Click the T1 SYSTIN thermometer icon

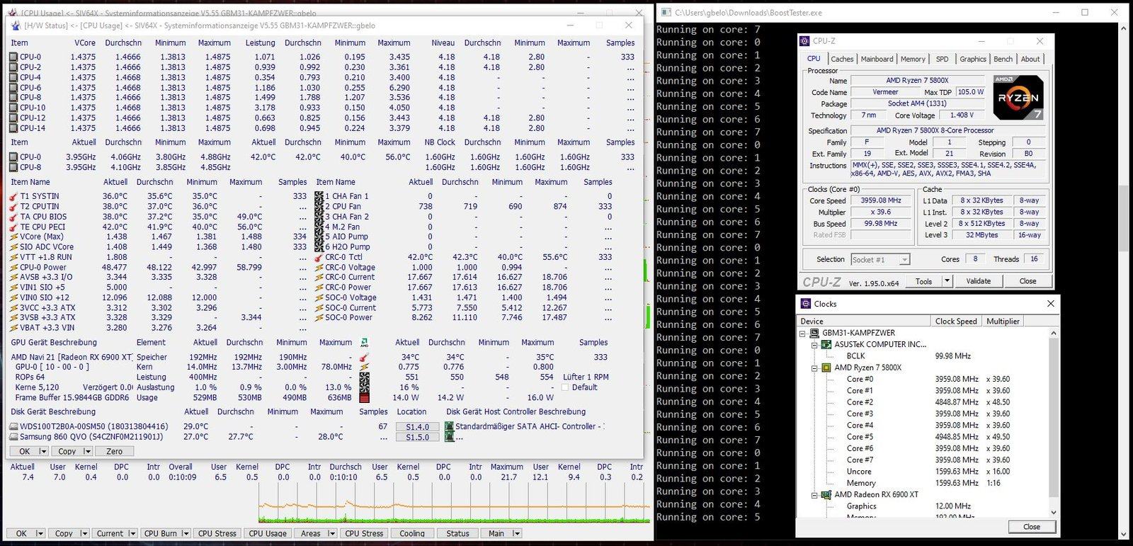(x=13, y=196)
